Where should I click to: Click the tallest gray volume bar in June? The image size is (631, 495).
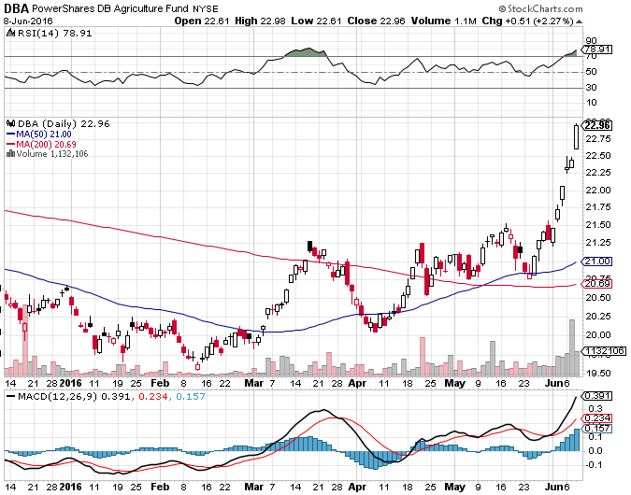572,348
